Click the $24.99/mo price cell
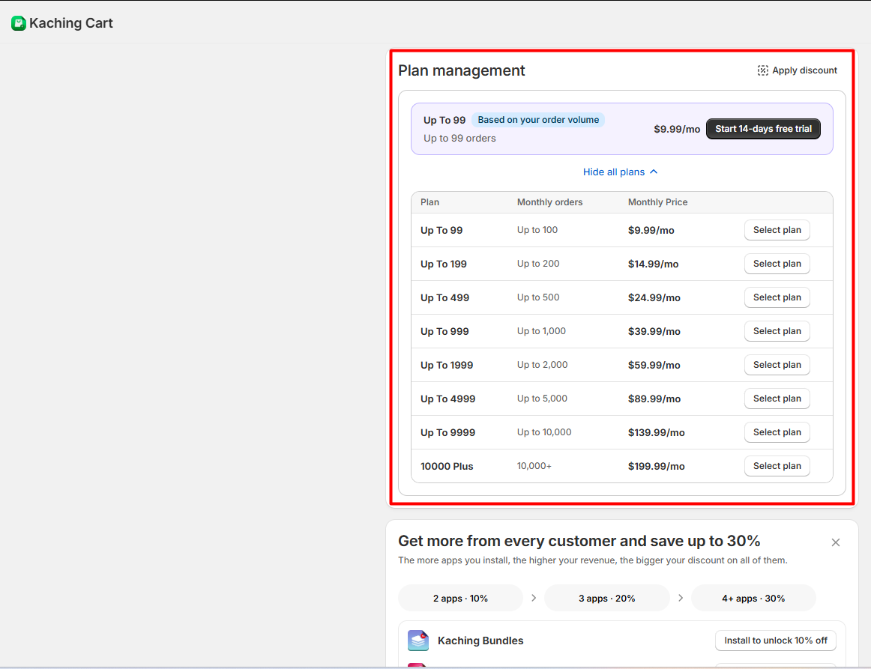 tap(654, 298)
